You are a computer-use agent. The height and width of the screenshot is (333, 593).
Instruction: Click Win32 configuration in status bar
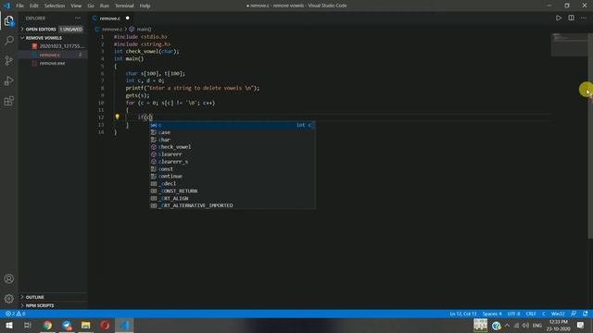coord(558,314)
